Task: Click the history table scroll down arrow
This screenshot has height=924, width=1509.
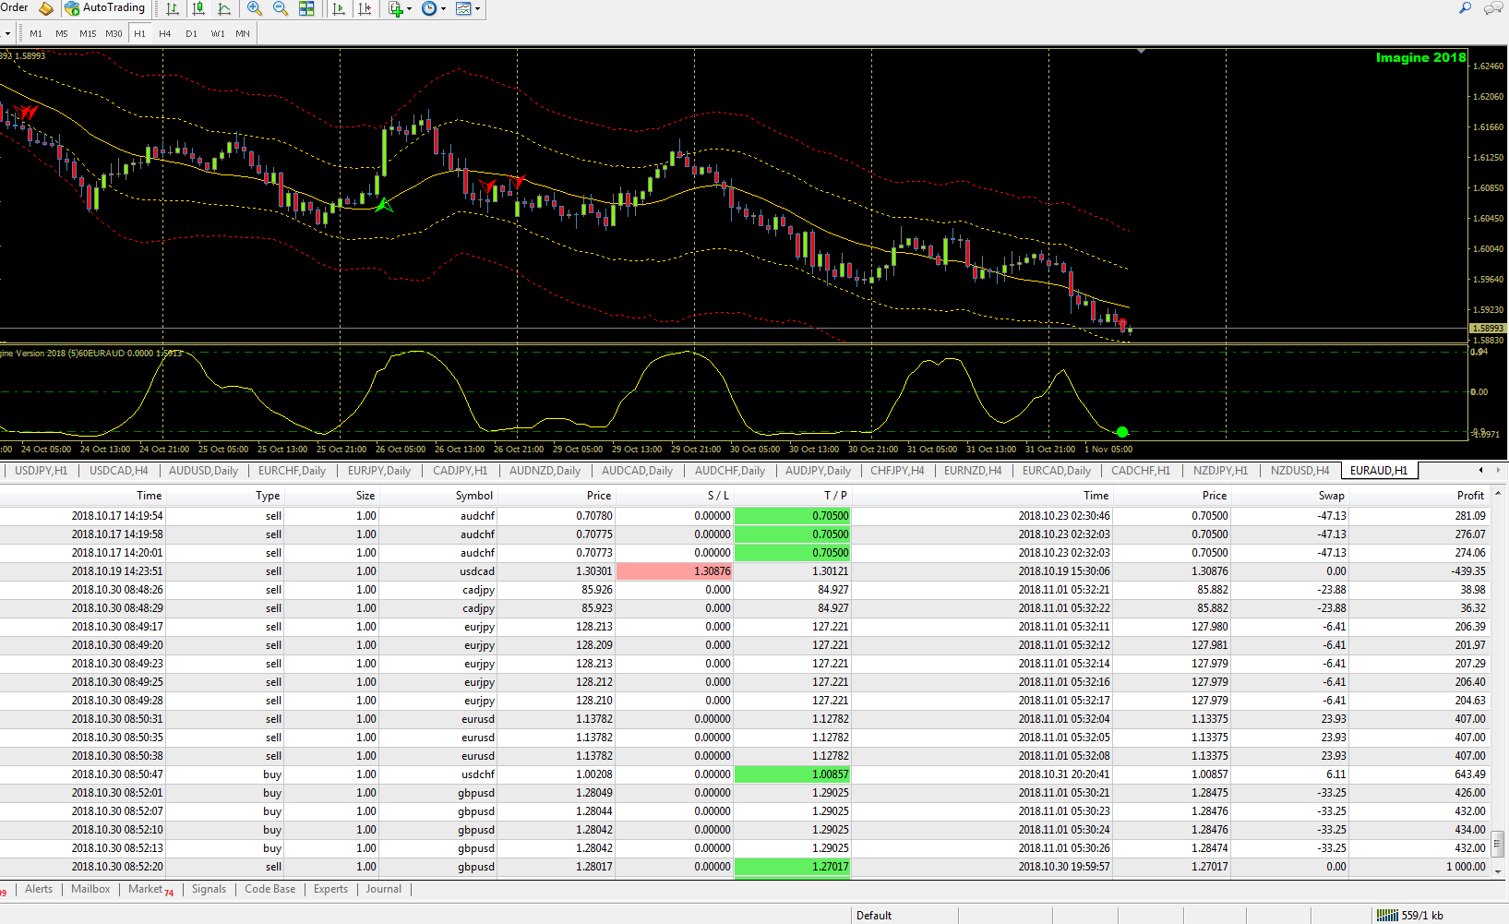Action: click(1498, 870)
